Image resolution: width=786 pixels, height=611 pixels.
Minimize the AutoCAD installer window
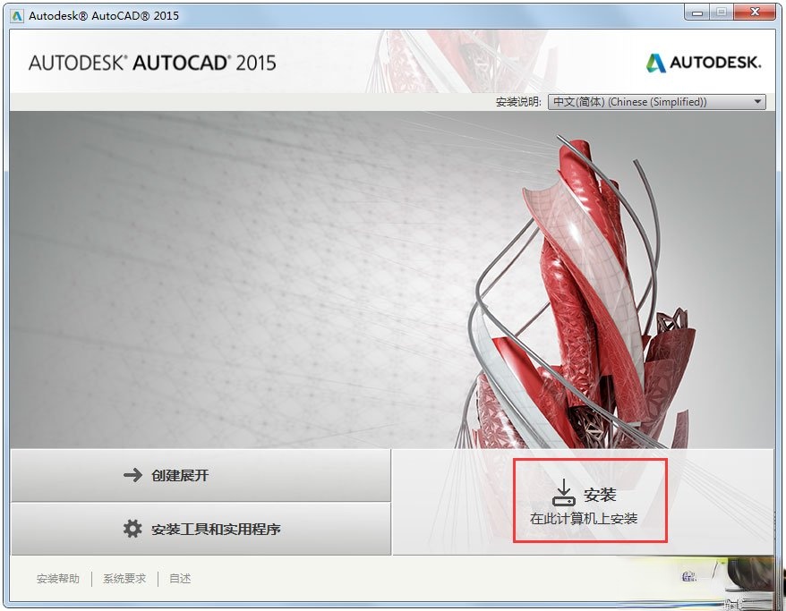696,13
